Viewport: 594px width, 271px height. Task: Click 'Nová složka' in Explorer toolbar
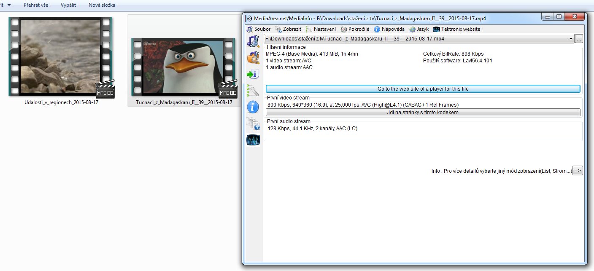click(x=102, y=5)
